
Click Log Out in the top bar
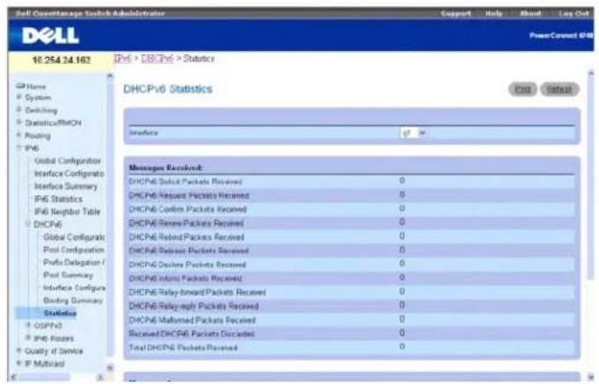point(574,13)
